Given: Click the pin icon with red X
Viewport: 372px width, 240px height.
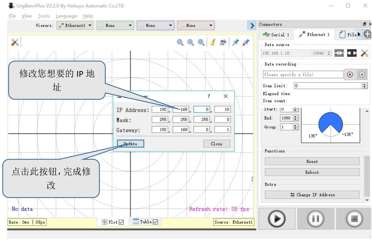Looking at the screenshot, I should pos(246,43).
